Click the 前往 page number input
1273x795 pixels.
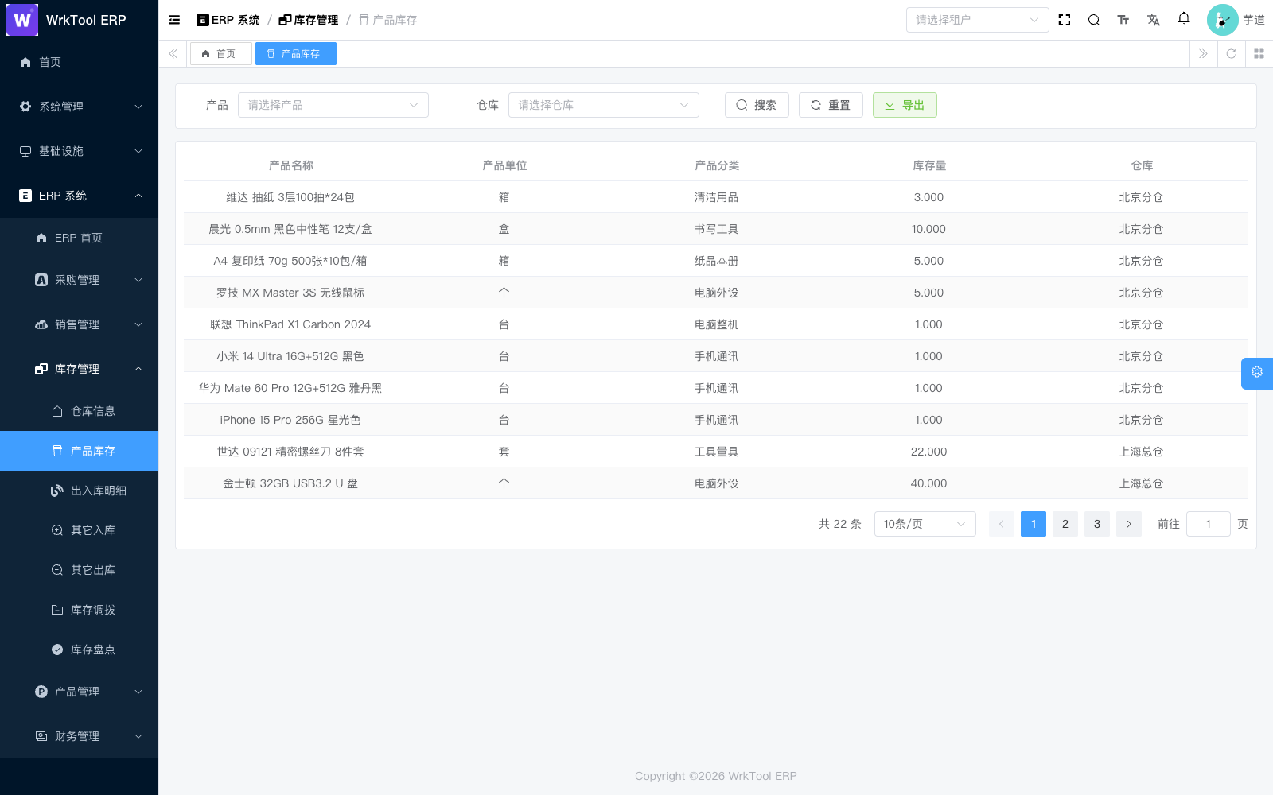tap(1208, 524)
